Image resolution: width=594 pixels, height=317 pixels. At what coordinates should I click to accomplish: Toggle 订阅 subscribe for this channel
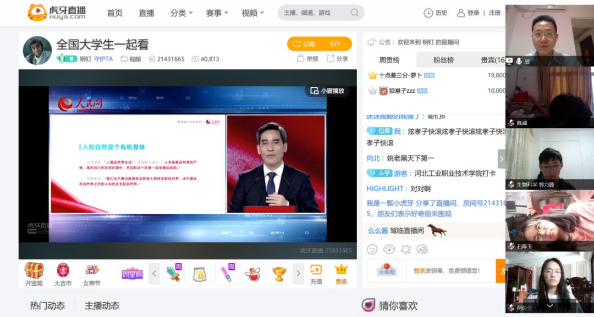319,44
